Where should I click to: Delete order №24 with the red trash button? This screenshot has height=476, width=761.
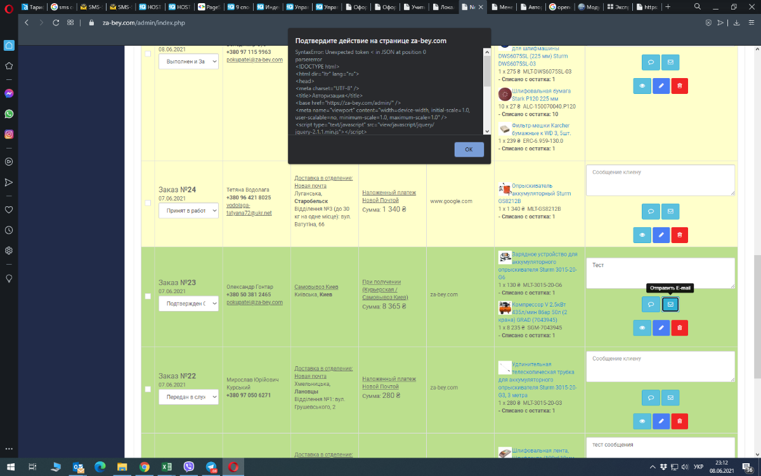click(679, 235)
